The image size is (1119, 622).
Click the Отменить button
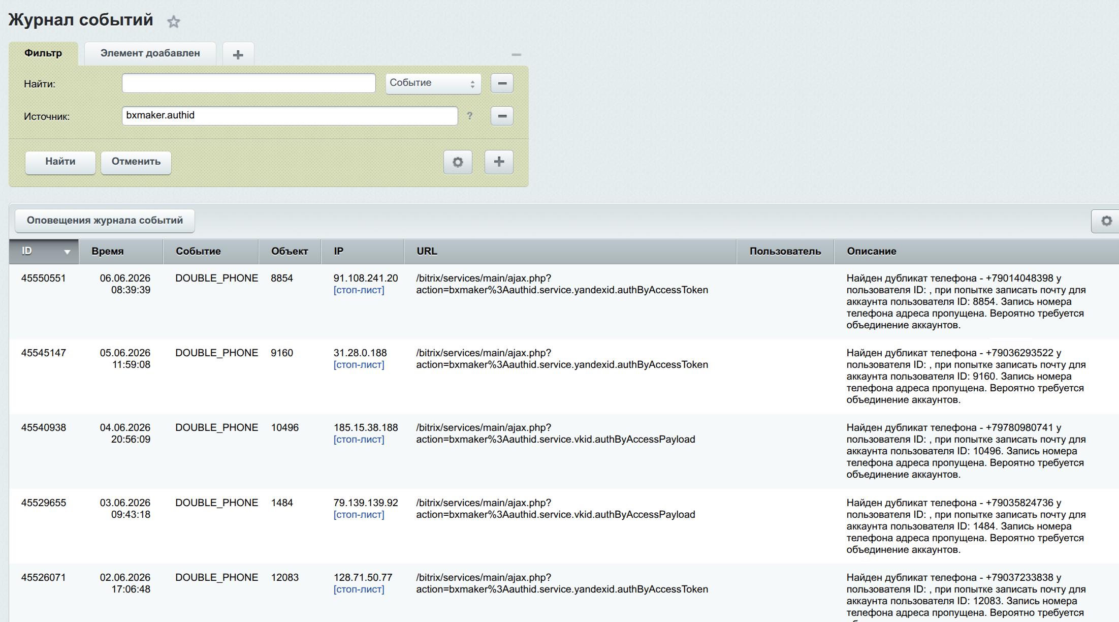tap(136, 162)
